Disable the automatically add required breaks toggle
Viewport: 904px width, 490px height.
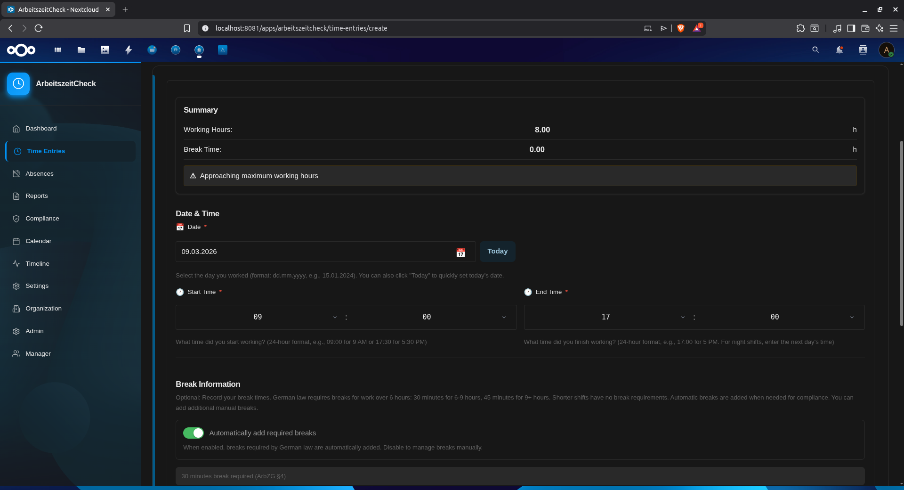click(193, 433)
